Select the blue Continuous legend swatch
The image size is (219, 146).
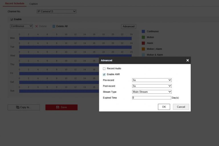pyautogui.click(x=143, y=31)
